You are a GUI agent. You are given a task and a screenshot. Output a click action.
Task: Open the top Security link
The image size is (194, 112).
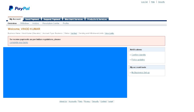pyautogui.click(x=162, y=2)
